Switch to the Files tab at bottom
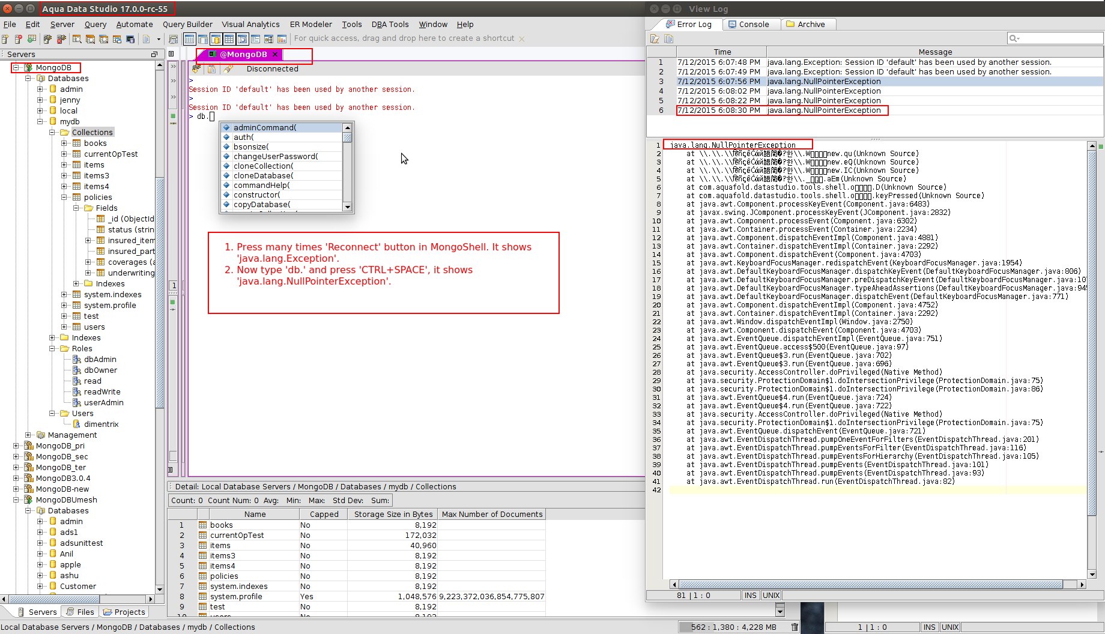Viewport: 1105px width, 634px height. click(x=80, y=612)
